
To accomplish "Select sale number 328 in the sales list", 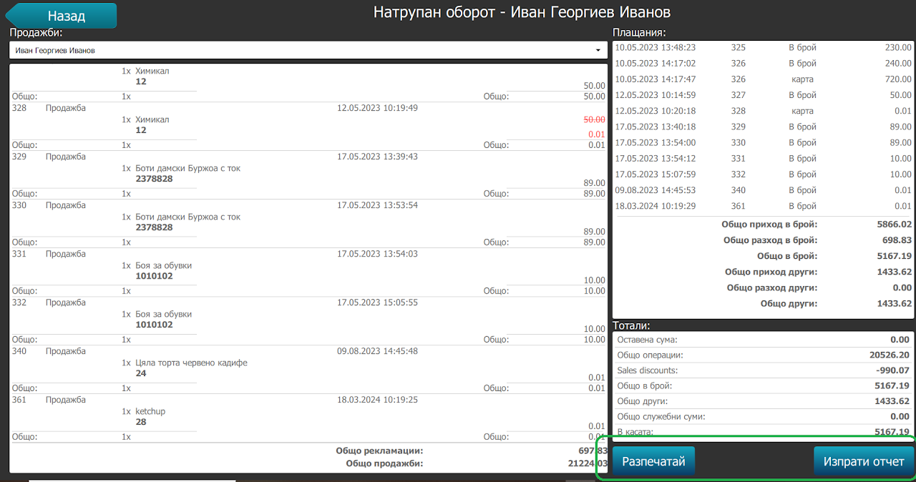I will (19, 108).
